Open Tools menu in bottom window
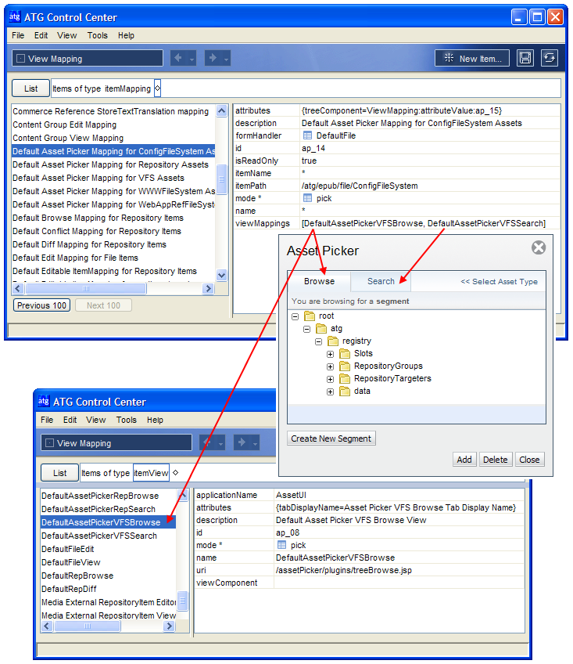 click(127, 420)
